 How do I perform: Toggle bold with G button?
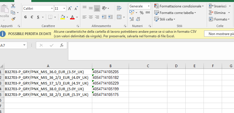click(25, 17)
